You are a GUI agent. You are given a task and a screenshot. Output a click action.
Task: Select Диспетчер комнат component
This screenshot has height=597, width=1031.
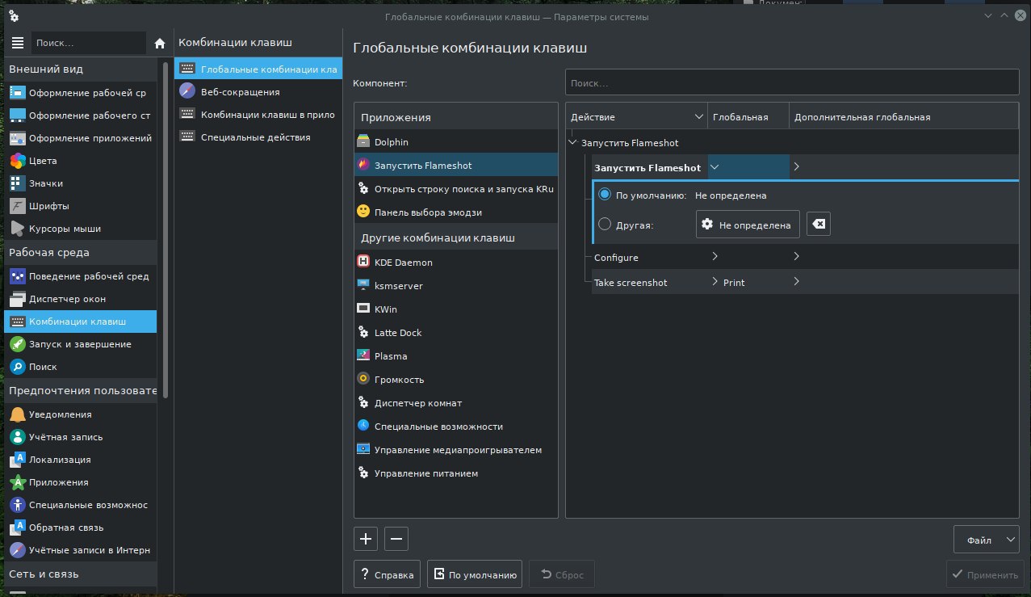(x=456, y=403)
